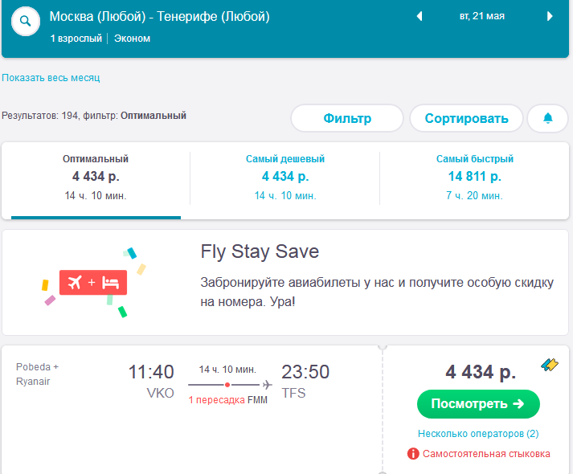Click the airplane icon on route line
Screen dimensions: 573x474
[x=267, y=385]
